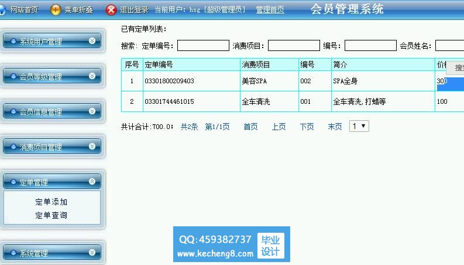Click 定单编号 column header

[x=159, y=64]
